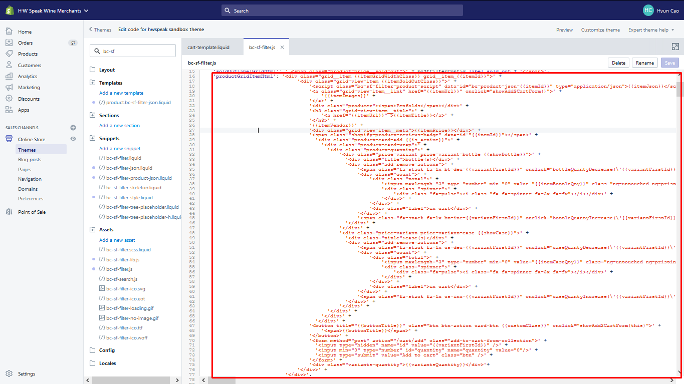The width and height of the screenshot is (684, 384).
Task: Open Domains menu item
Action: pyautogui.click(x=28, y=189)
